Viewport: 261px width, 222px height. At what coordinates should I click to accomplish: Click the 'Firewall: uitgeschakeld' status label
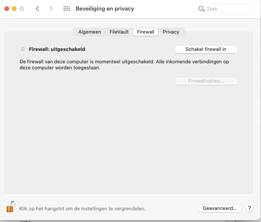point(57,49)
